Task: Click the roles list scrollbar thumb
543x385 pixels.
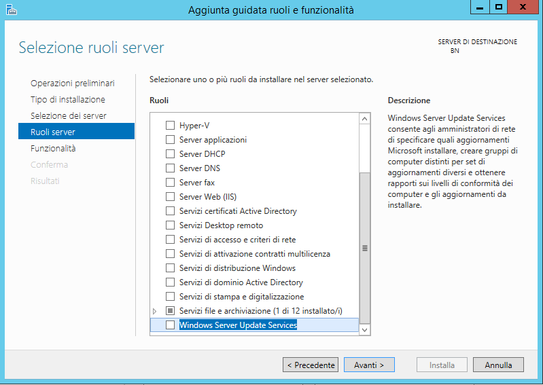Action: (365, 248)
